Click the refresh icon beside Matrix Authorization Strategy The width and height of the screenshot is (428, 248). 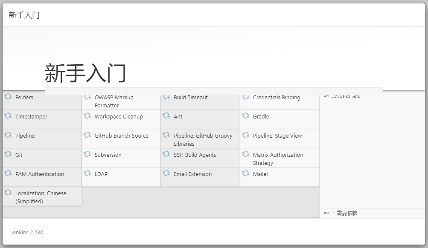246,154
